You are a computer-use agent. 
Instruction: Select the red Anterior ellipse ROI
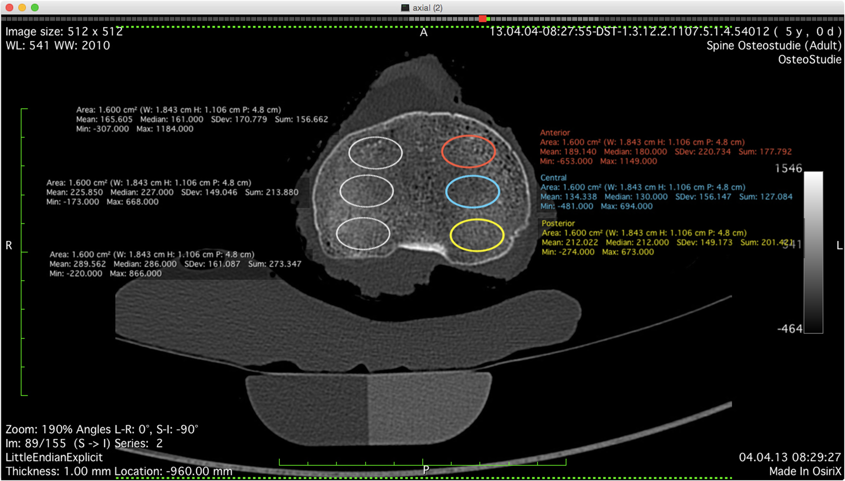click(x=469, y=151)
